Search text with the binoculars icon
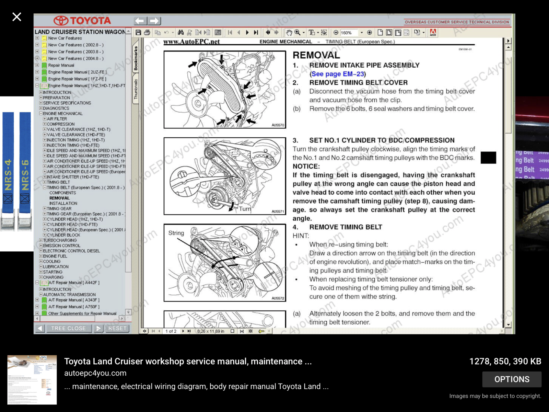This screenshot has width=549, height=412. coord(180,33)
